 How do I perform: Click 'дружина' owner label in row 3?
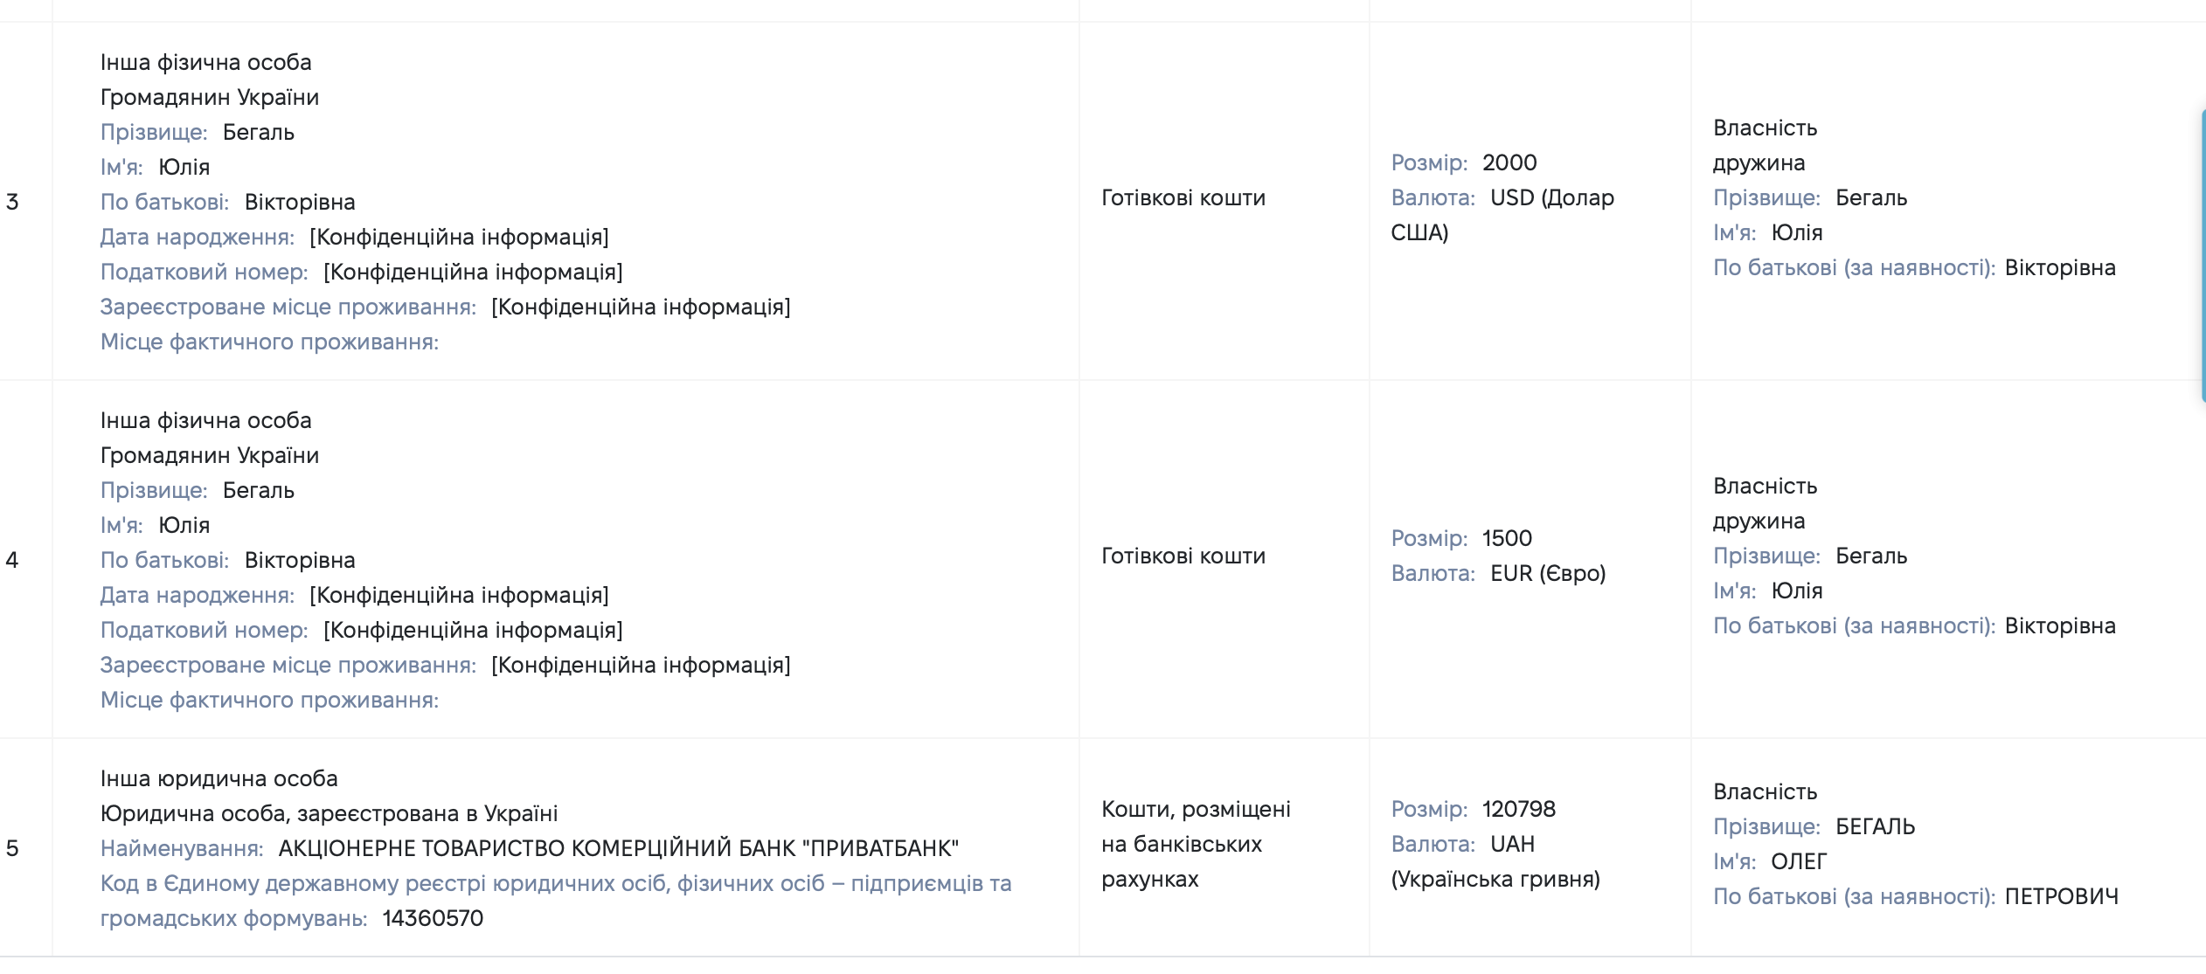point(1759,163)
